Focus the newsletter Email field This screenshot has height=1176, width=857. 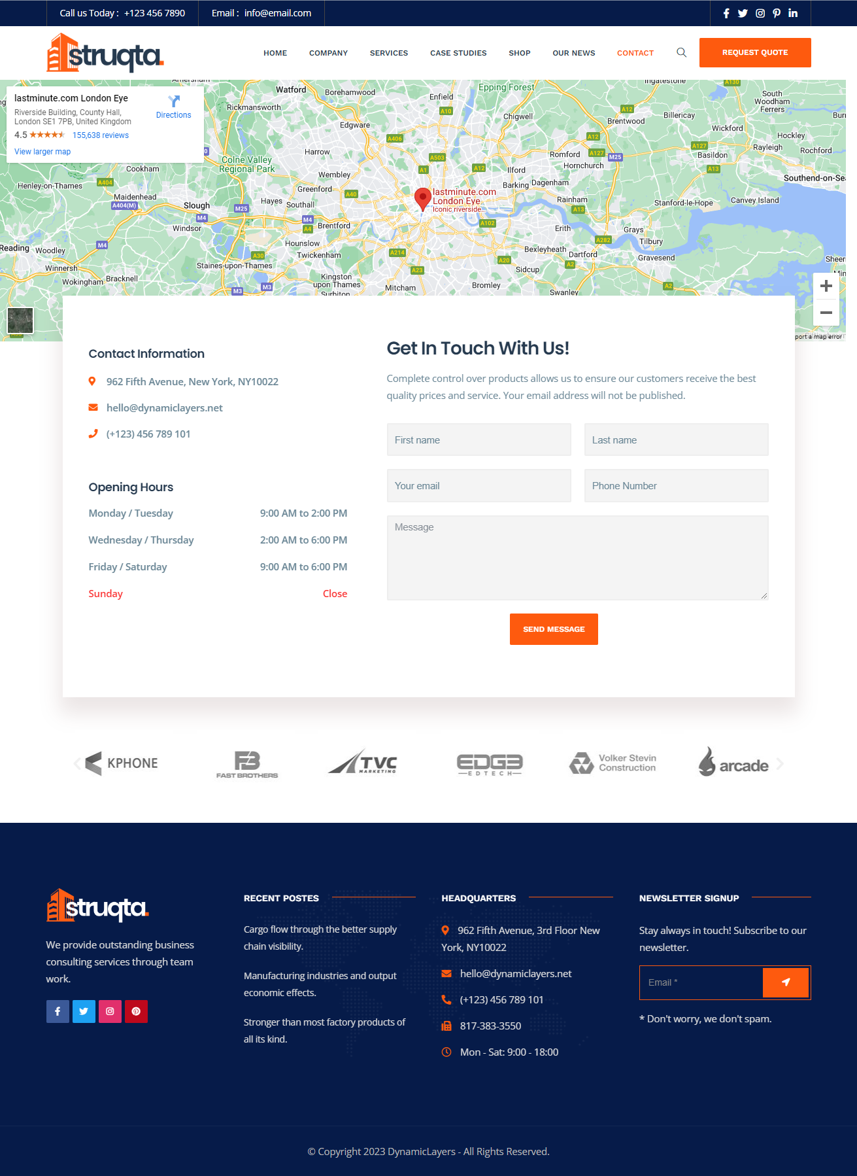701,982
